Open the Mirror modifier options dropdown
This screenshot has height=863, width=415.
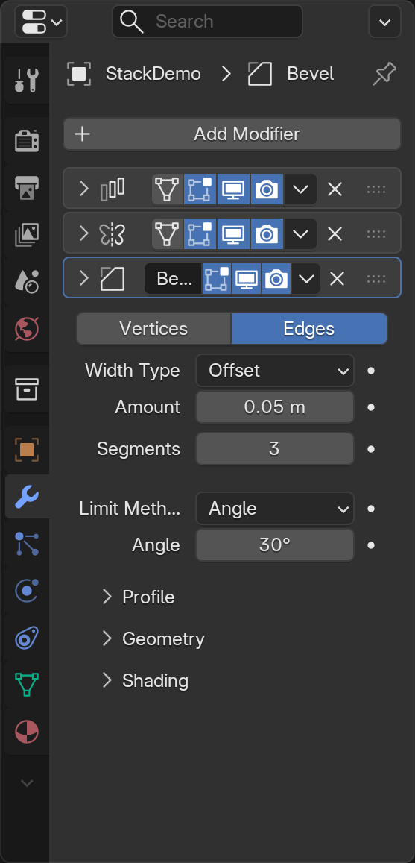click(x=300, y=234)
